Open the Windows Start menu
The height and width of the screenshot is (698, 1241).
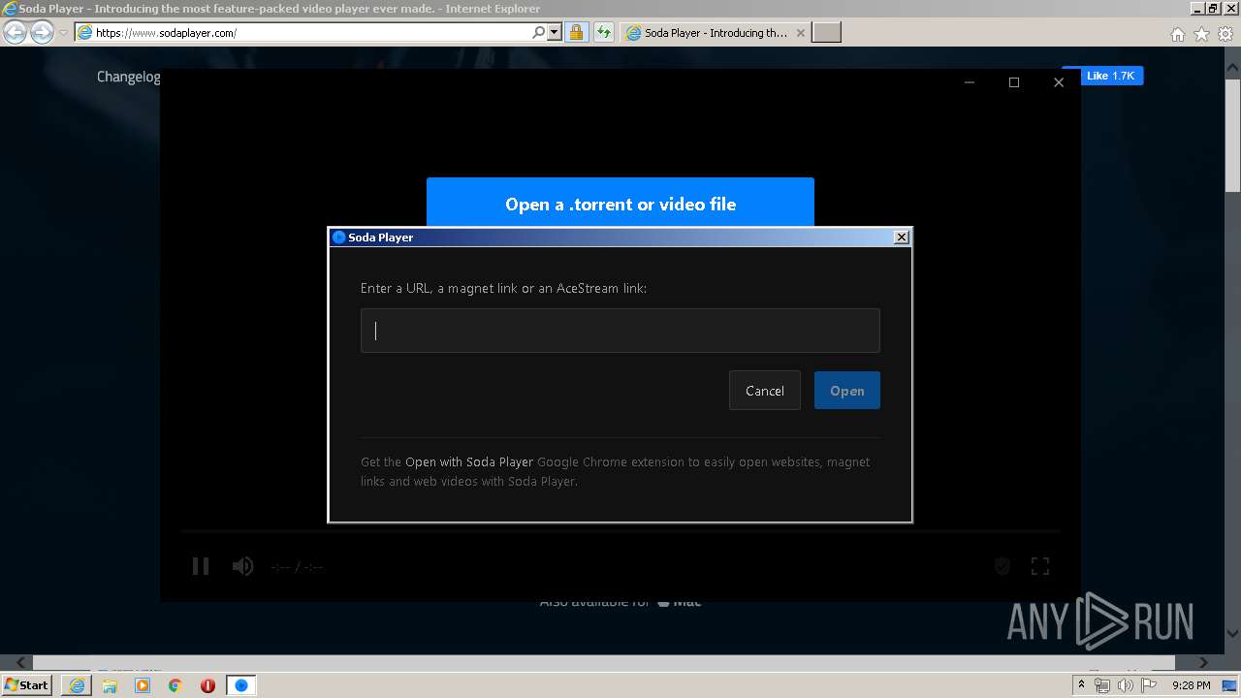[27, 685]
